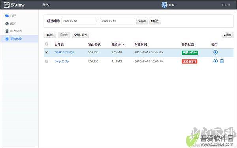Viewport: 237px width, 148px height.
Task: Click the 删除 delete button
Action: [64, 35]
